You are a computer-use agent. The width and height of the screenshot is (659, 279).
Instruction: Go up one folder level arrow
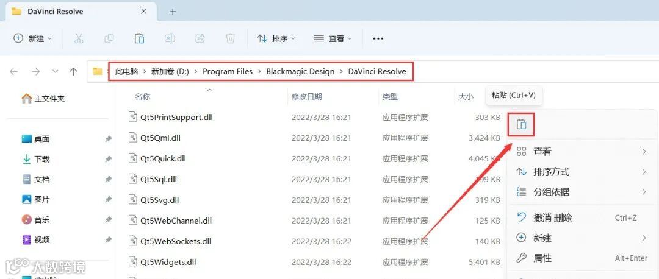[x=74, y=72]
